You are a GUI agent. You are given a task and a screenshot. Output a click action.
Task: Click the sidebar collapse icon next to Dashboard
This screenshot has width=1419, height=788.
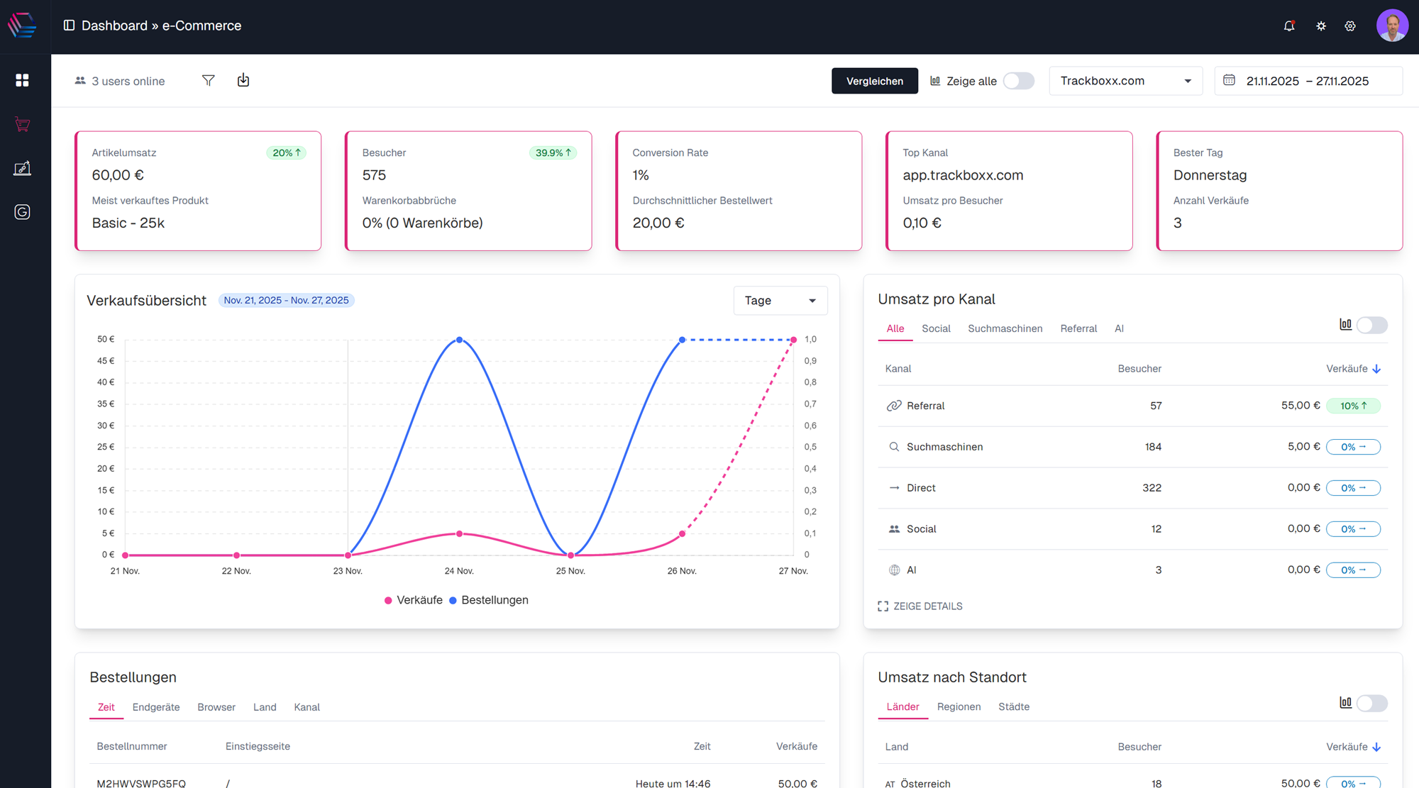tap(69, 26)
